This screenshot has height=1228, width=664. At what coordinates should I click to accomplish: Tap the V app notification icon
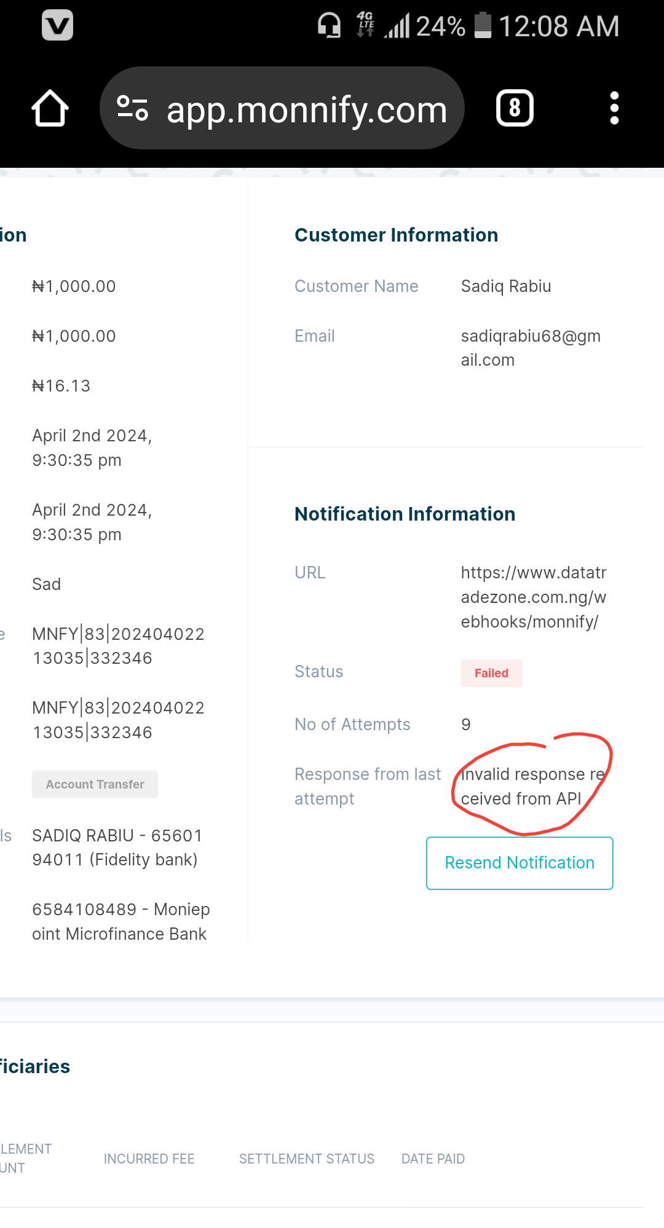click(57, 25)
